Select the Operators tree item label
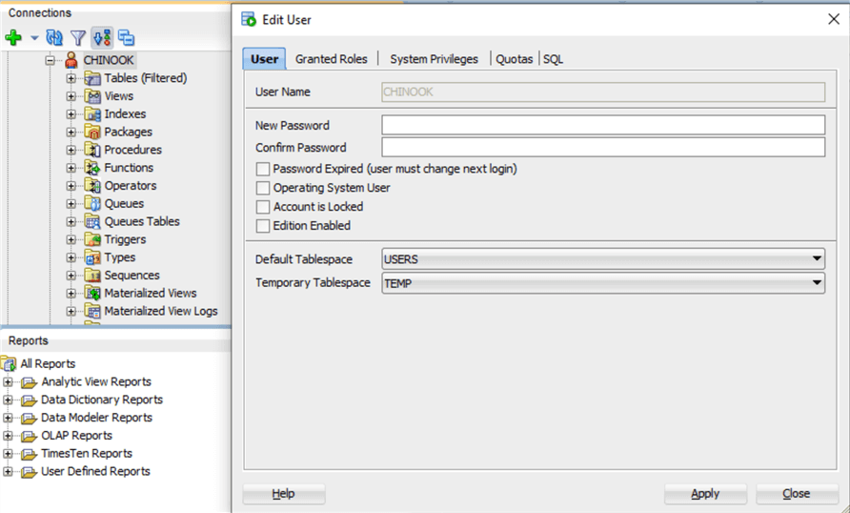 tap(131, 186)
